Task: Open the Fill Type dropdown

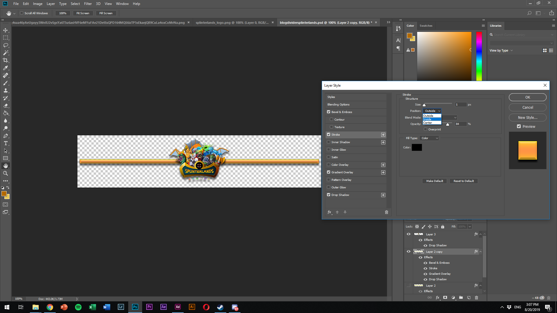Action: click(x=429, y=138)
